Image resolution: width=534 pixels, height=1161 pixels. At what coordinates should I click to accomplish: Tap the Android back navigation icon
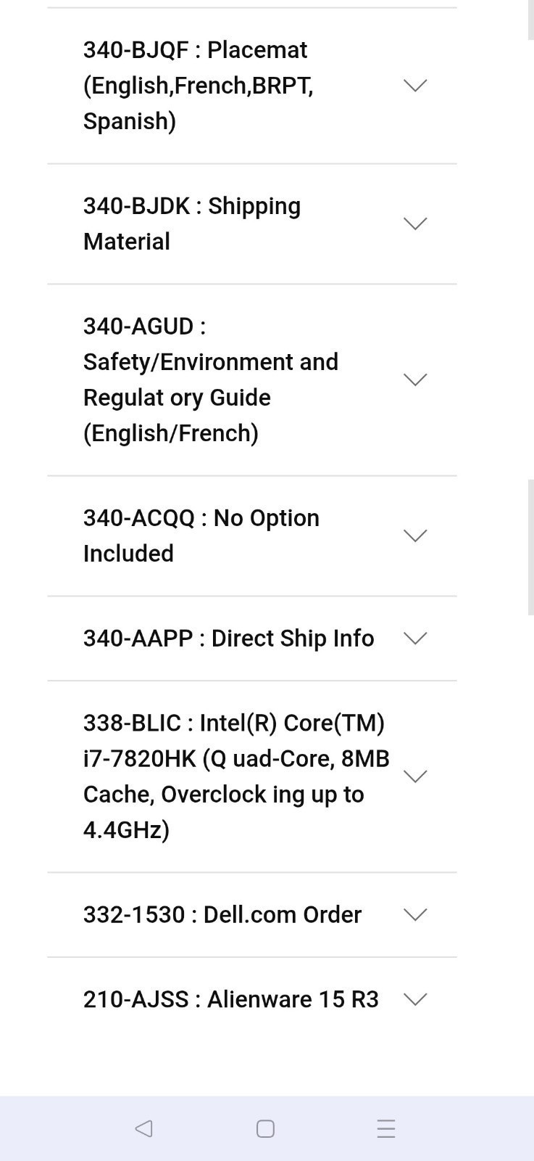point(143,1128)
